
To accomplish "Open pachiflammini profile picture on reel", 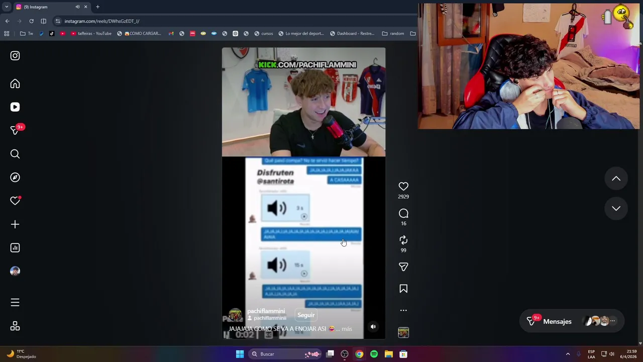I will click(x=236, y=315).
